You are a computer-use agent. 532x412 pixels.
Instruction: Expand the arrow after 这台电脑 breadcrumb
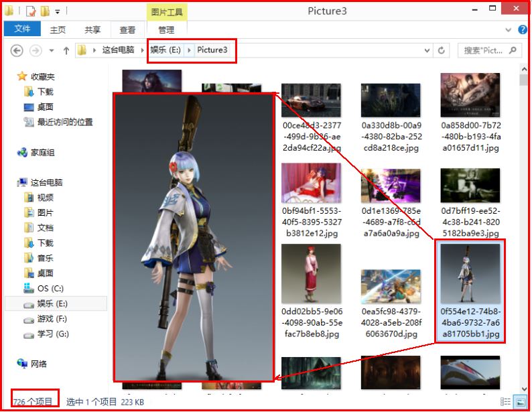point(142,50)
